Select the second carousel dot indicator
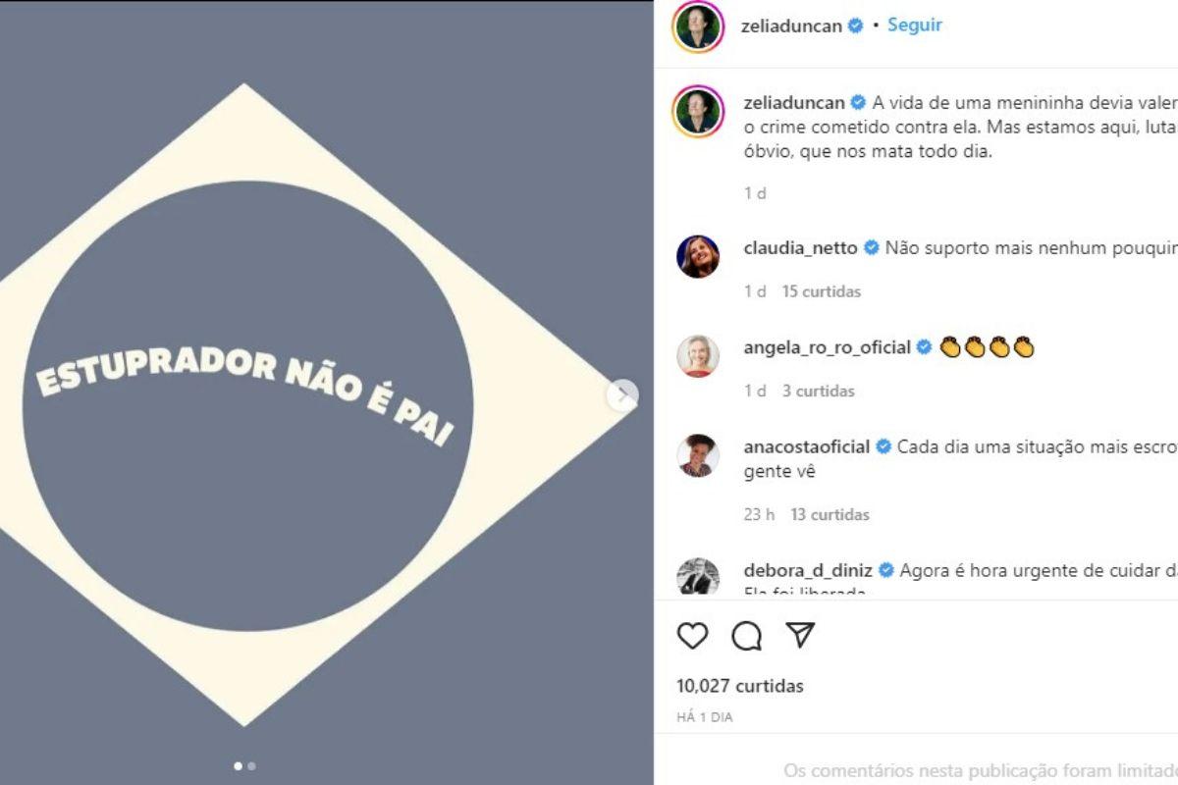Viewport: 1178px width, 785px height. click(x=251, y=765)
